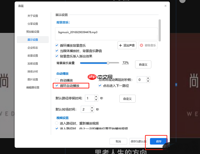Viewport: 200px width, 154px height.
Task: Select 进入路径时，重新播放视频 radio option
Action: pyautogui.click(x=57, y=123)
